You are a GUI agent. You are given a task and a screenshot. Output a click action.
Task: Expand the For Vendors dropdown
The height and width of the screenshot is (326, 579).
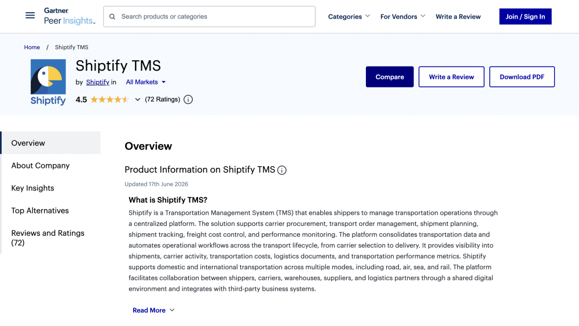[403, 17]
